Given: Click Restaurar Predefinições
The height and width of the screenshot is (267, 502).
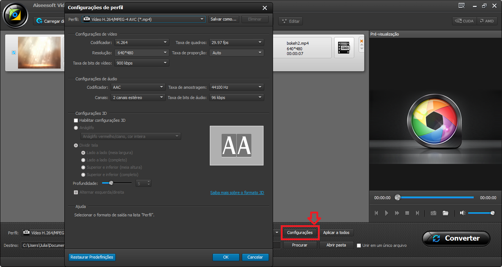Looking at the screenshot, I should (92, 257).
